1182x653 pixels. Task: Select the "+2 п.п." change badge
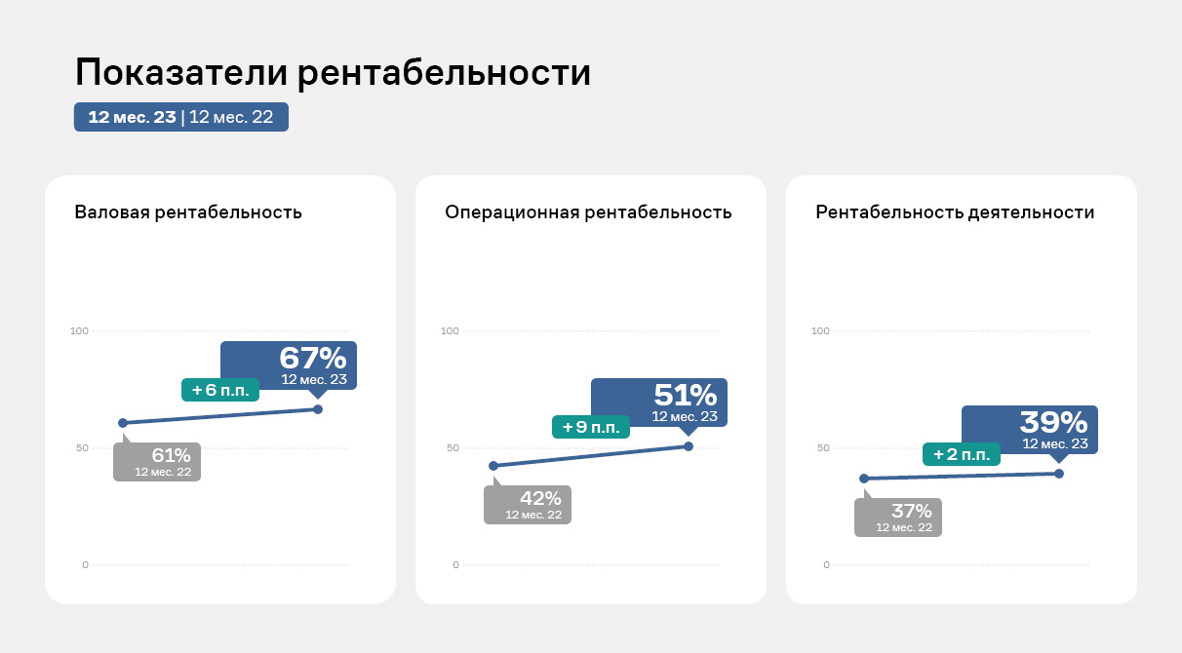point(962,454)
